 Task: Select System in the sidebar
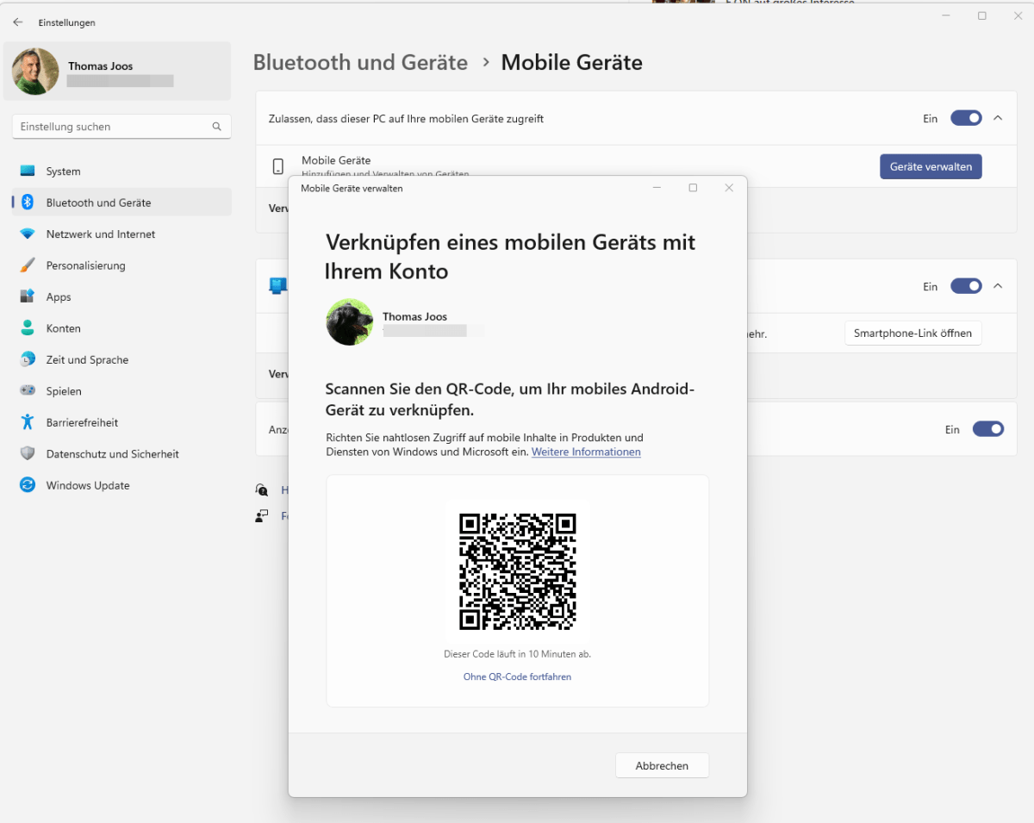point(121,171)
